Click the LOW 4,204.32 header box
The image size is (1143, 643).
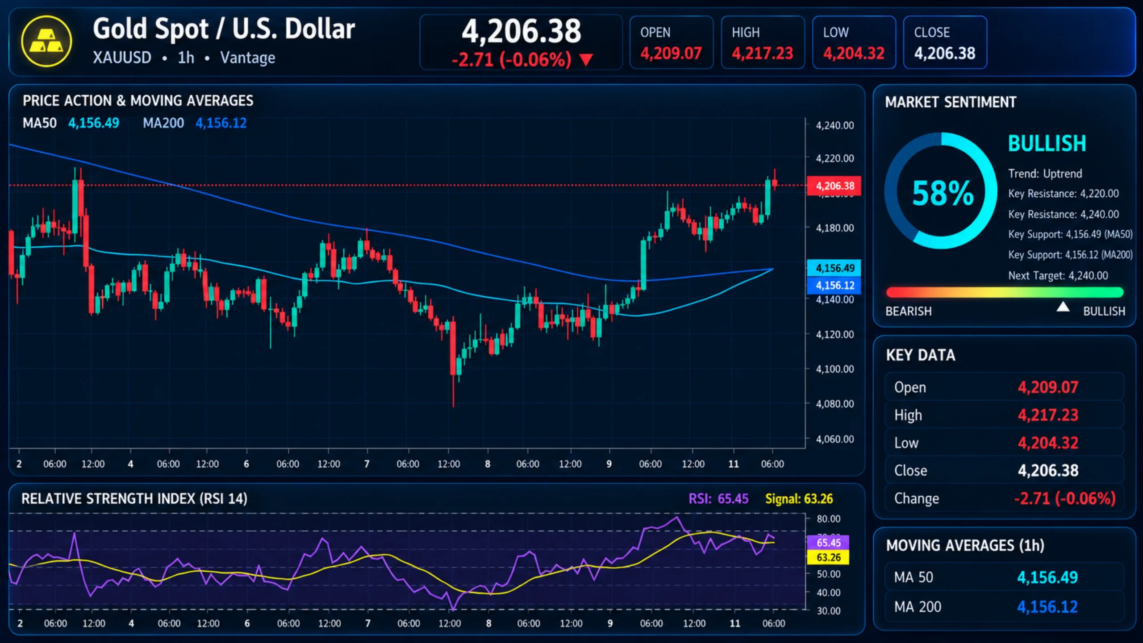854,42
